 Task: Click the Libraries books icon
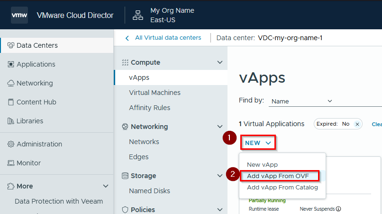click(11, 121)
